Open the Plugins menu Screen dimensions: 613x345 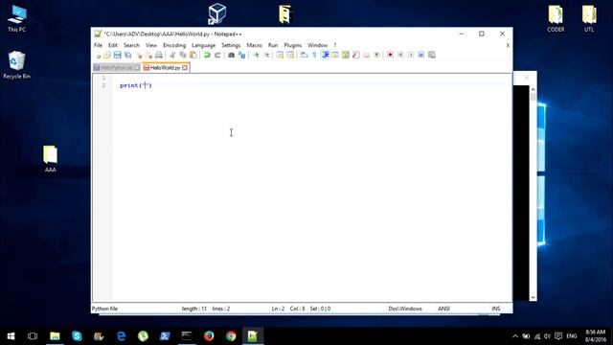[292, 45]
